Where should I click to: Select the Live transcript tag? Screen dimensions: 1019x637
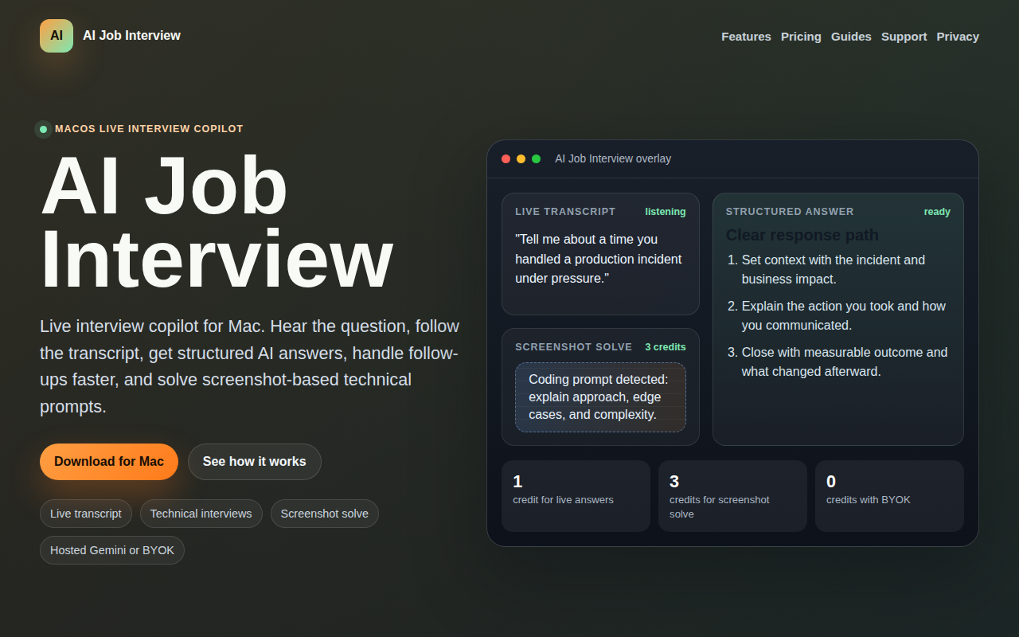[x=86, y=514]
